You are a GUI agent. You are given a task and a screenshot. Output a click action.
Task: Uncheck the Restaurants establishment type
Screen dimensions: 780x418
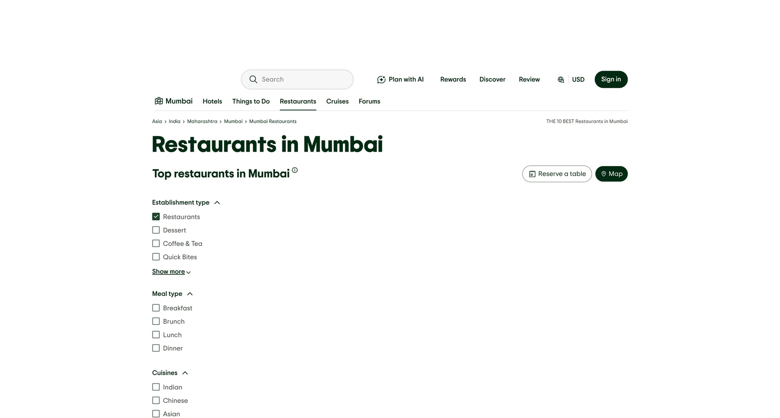156,216
